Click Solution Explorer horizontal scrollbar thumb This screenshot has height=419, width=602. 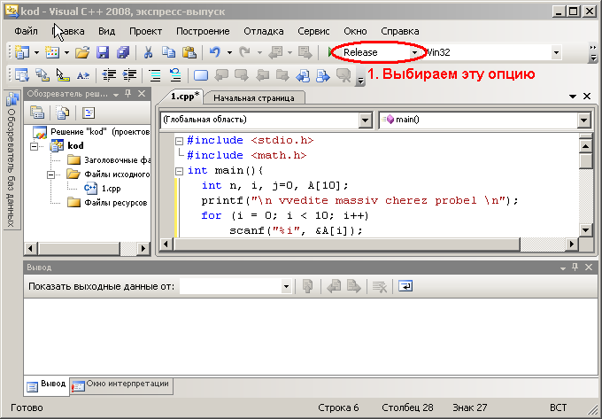(79, 249)
